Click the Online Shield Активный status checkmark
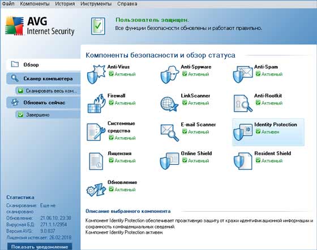 click(185, 160)
